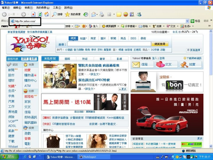Click the 下載即時通訊 link
Screen dimensions: 213x160
point(192,58)
